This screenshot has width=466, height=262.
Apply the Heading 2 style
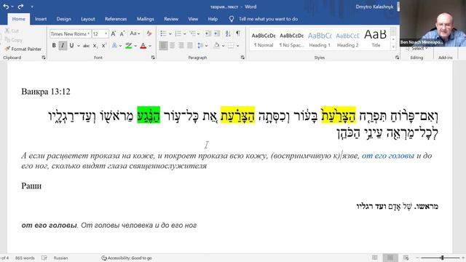click(x=347, y=39)
